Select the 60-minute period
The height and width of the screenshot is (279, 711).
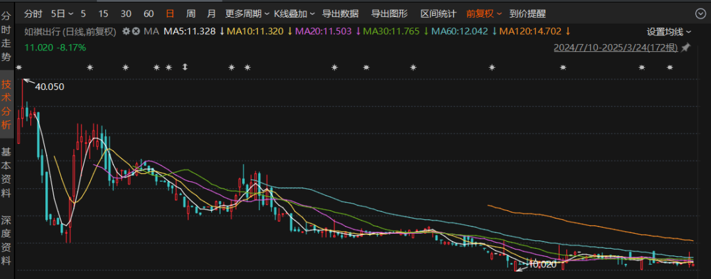click(148, 13)
